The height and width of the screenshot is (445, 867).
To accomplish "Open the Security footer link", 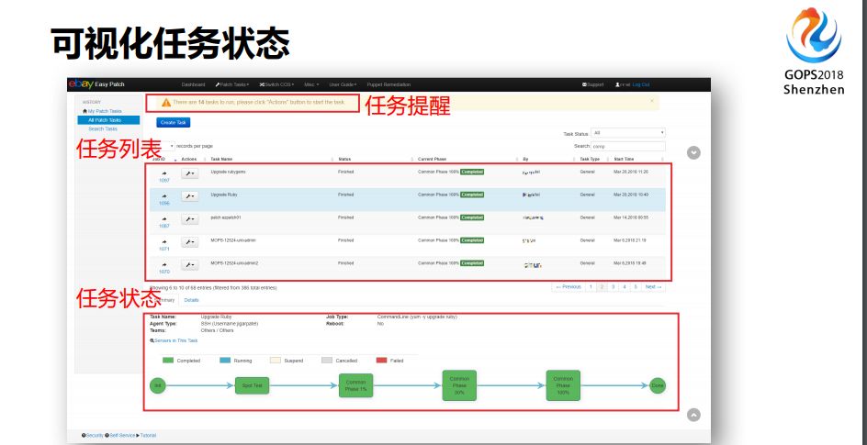I will point(93,436).
